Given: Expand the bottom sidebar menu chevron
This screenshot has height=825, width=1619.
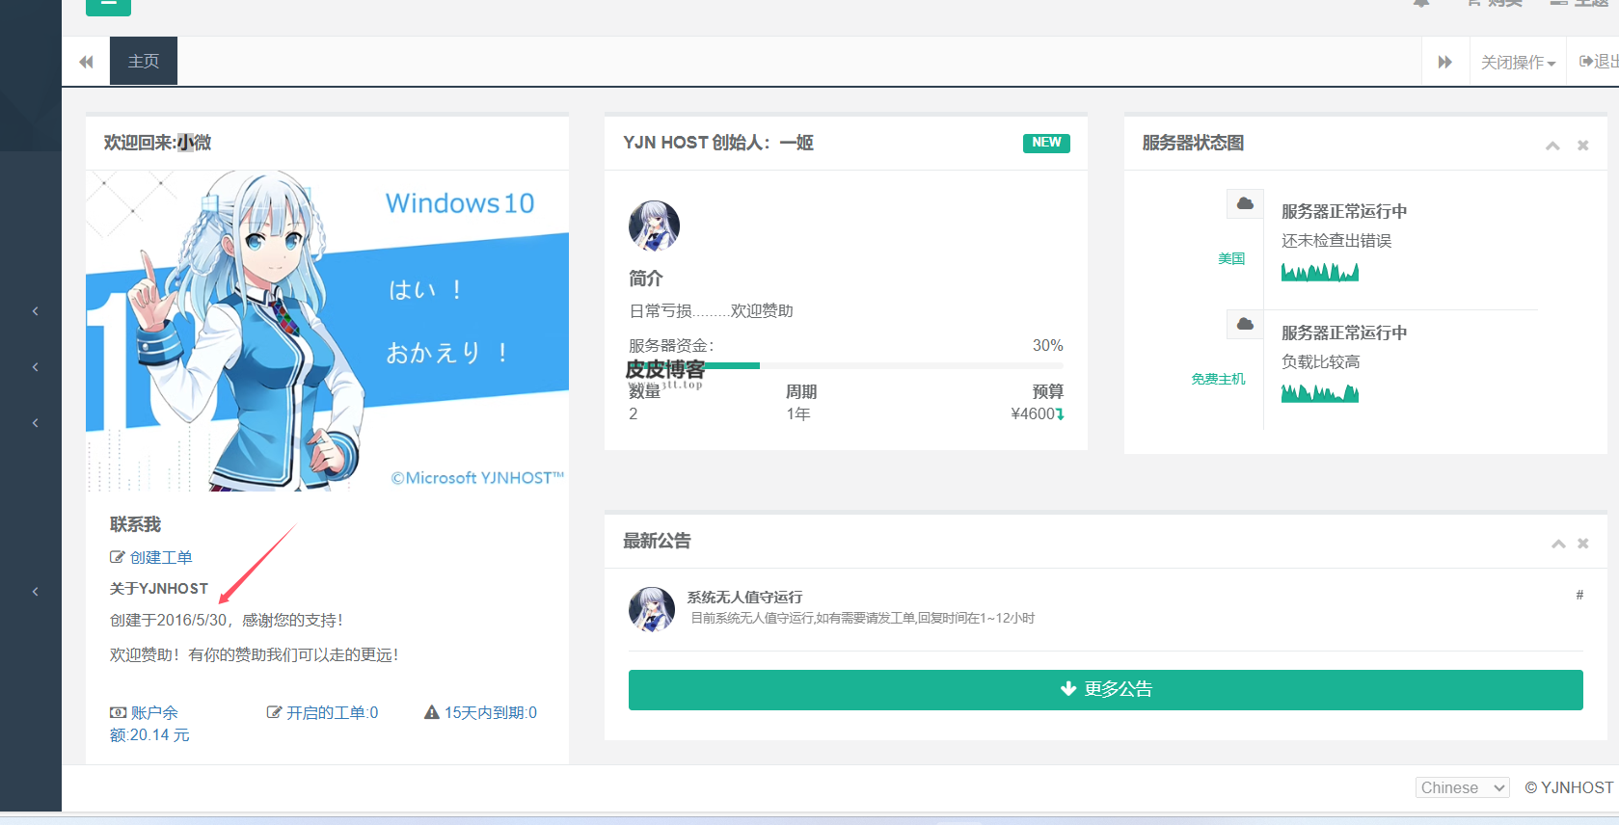Looking at the screenshot, I should click(36, 591).
